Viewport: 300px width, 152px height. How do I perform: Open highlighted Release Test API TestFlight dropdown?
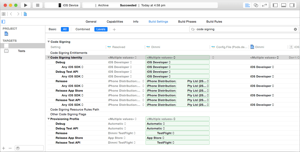tap(177, 143)
